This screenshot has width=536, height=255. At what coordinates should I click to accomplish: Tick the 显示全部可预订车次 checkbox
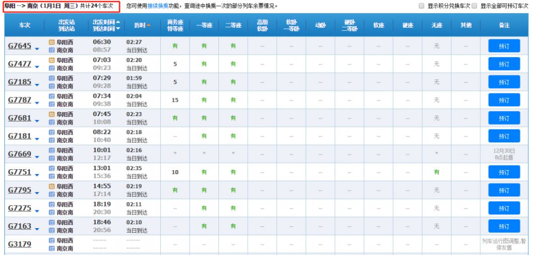(x=474, y=6)
